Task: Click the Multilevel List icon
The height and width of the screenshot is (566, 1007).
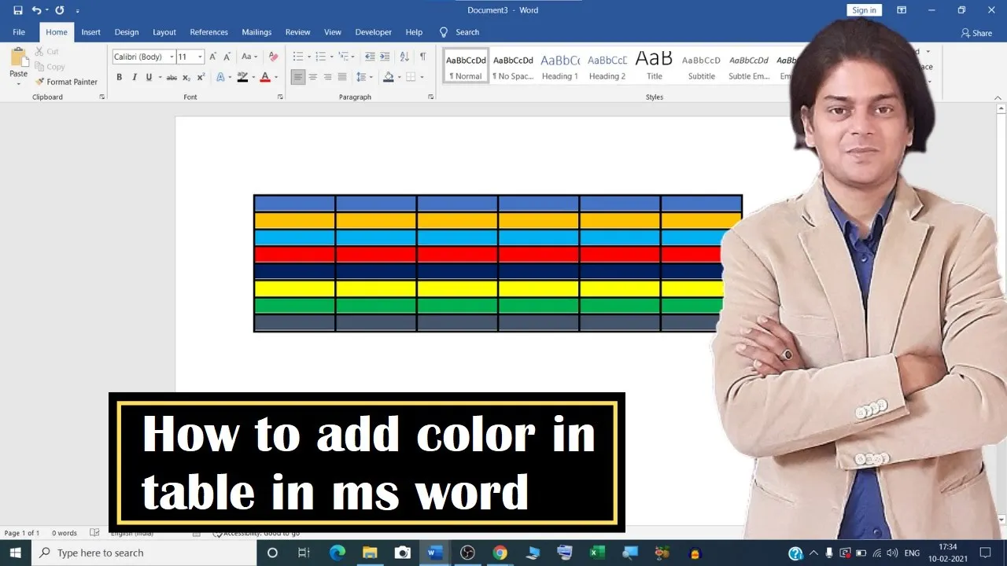Action: 343,57
